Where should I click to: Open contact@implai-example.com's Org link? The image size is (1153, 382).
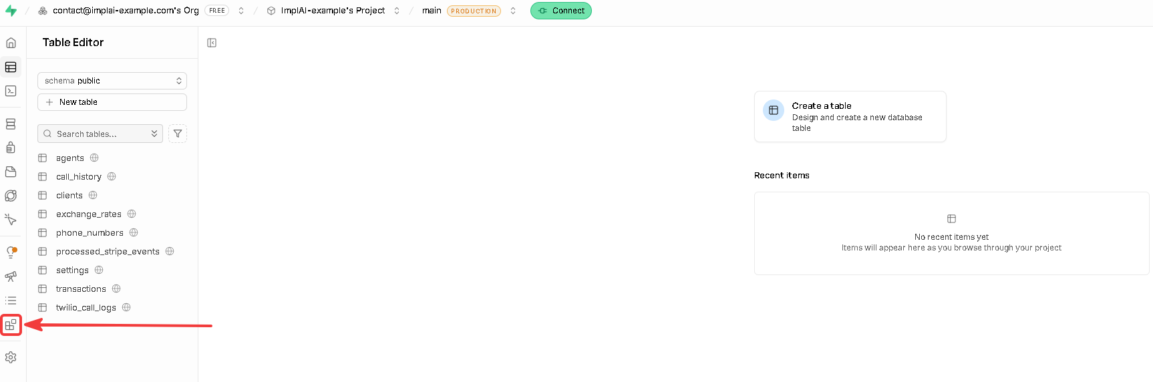126,11
